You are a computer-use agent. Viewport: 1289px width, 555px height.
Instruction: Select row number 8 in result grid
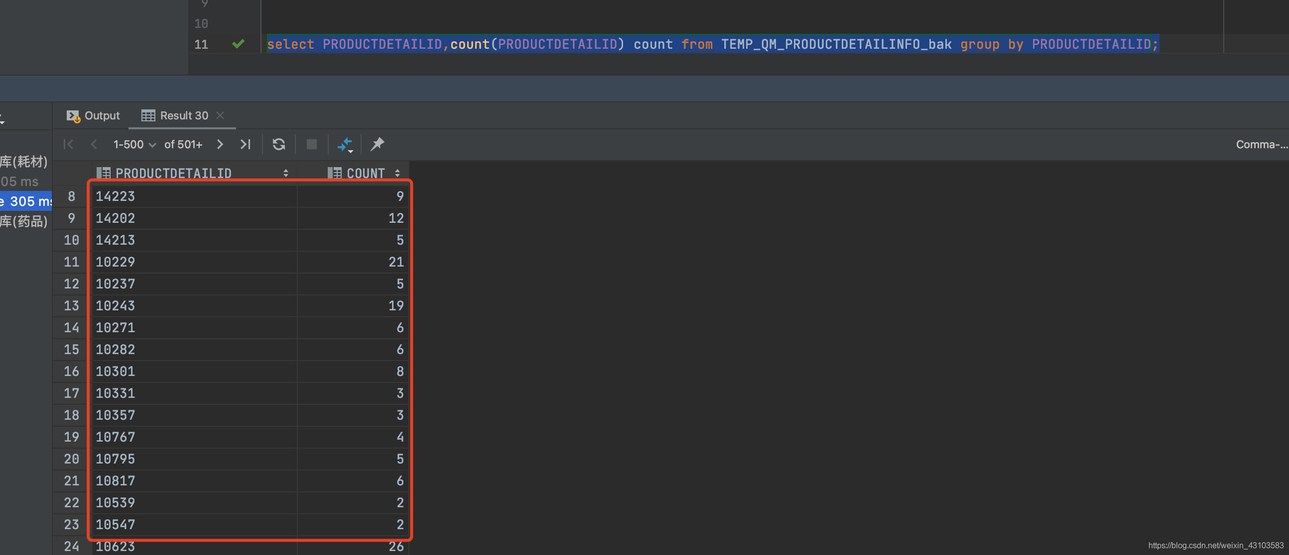[72, 196]
